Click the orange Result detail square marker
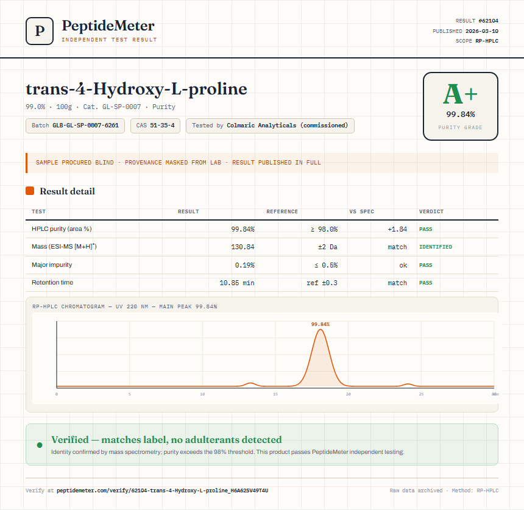This screenshot has width=524, height=510. 30,191
